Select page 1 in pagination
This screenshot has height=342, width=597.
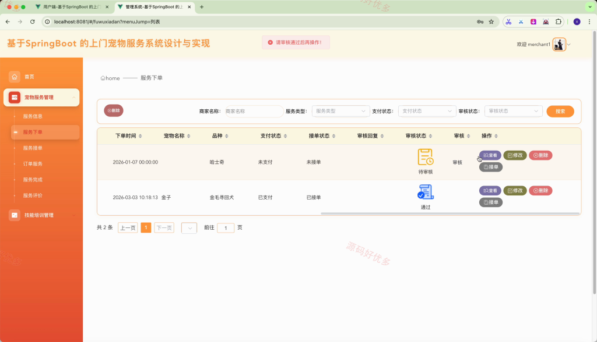pyautogui.click(x=146, y=227)
